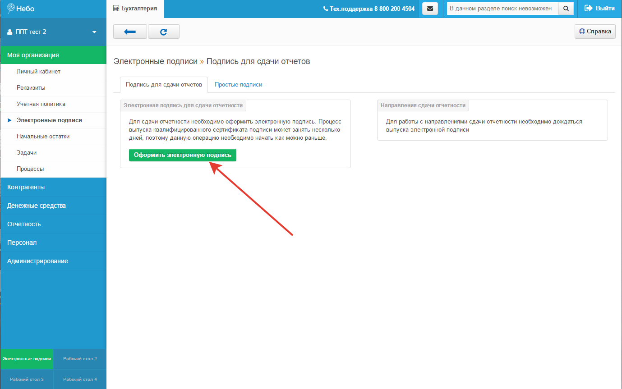Click the refresh page icon
Viewport: 622px width, 389px height.
click(x=163, y=32)
